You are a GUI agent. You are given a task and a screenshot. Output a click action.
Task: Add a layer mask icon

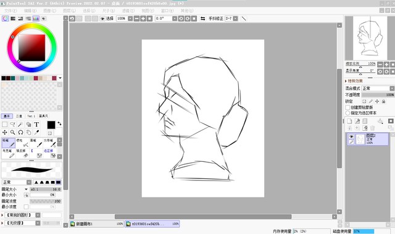(x=391, y=121)
